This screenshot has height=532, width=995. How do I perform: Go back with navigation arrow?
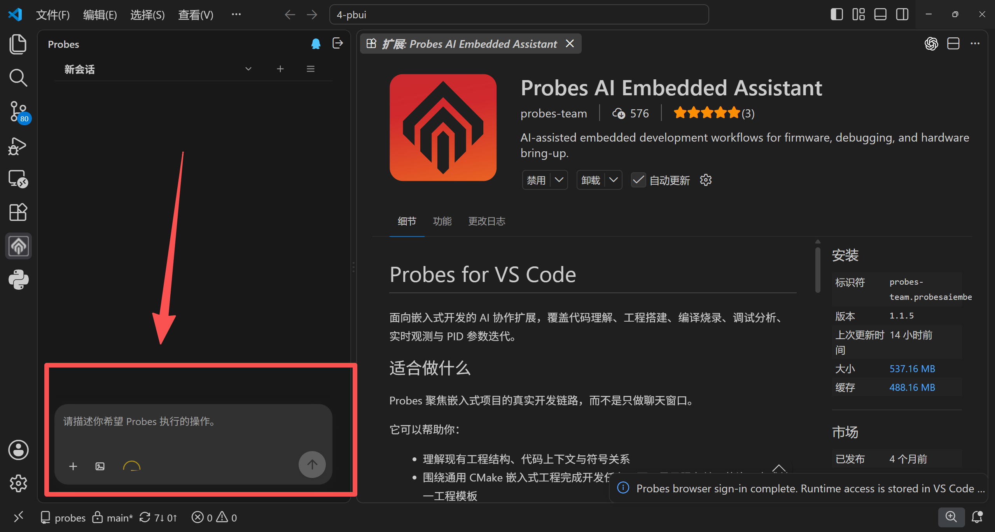coord(290,15)
